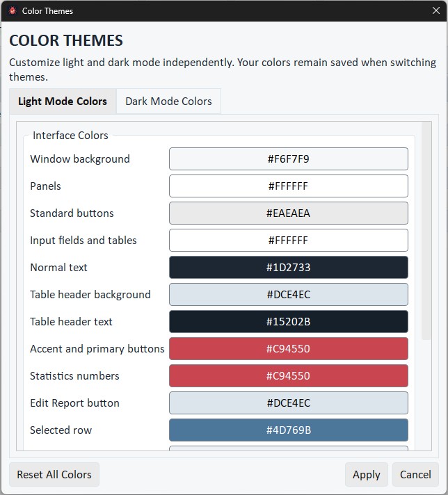
Task: Click the vertical scrollbar thumb
Action: 426,231
